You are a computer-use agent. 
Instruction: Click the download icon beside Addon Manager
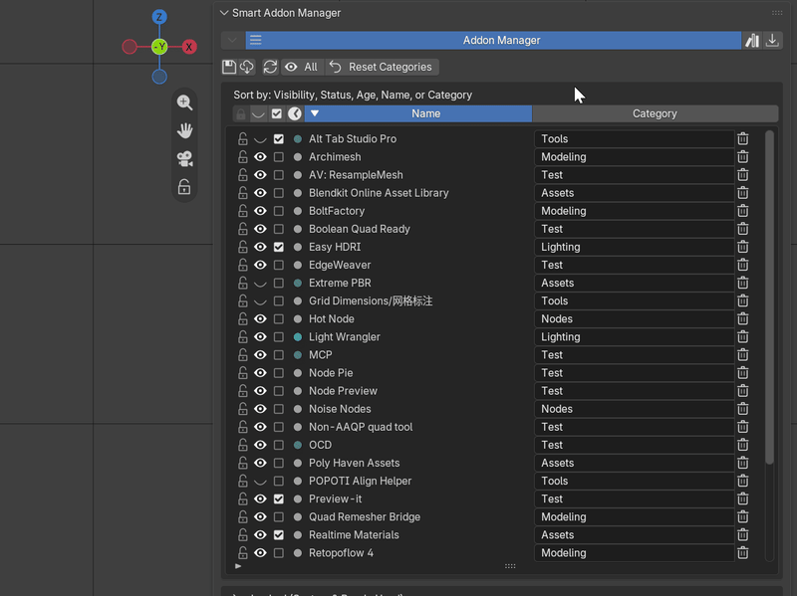772,40
